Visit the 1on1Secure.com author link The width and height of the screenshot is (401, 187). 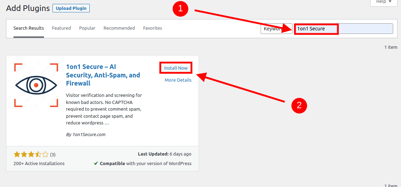[x=89, y=135]
